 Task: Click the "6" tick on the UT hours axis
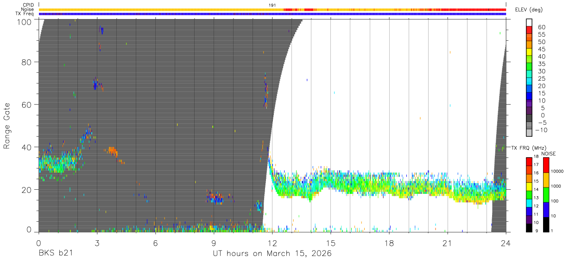155,243
